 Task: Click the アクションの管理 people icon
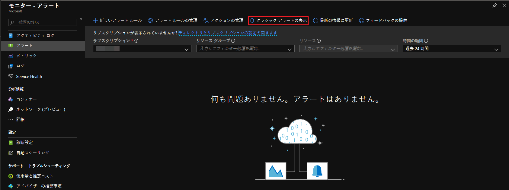click(206, 21)
